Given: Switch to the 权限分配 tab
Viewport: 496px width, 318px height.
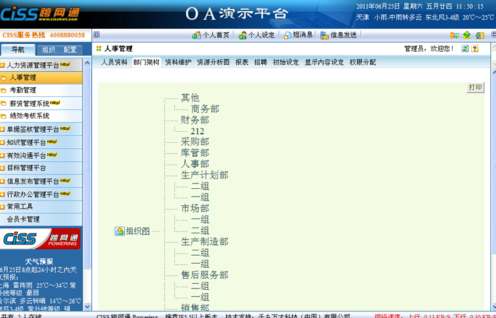Looking at the screenshot, I should tap(363, 62).
